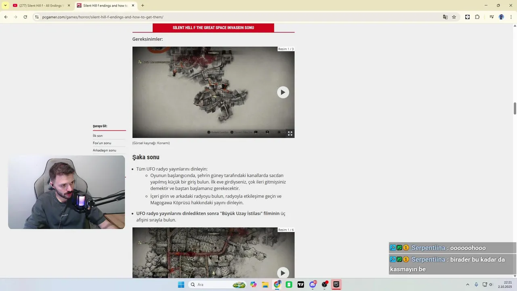The image size is (517, 291).
Task: Open Copilot from the taskbar
Action: 253,285
